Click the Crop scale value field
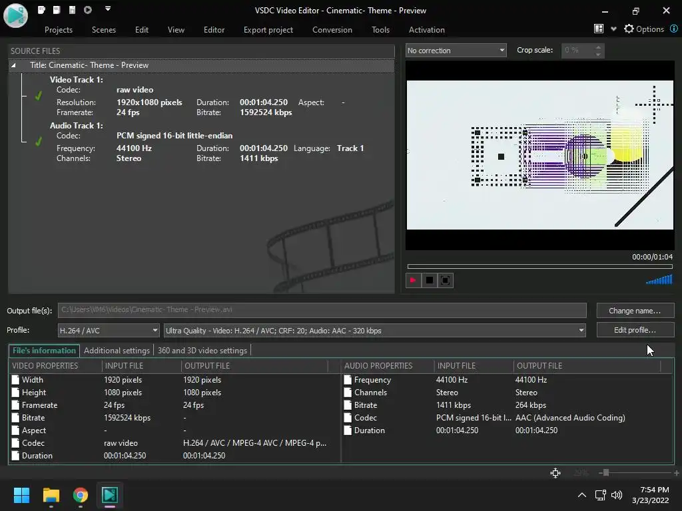The image size is (682, 511). pyautogui.click(x=577, y=51)
